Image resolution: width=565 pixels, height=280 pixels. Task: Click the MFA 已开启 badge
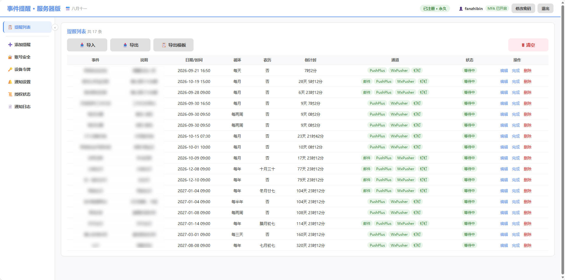(x=497, y=9)
